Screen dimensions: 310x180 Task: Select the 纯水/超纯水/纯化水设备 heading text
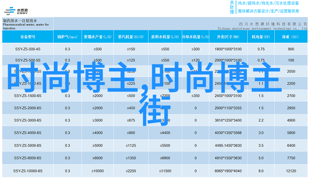268,3
